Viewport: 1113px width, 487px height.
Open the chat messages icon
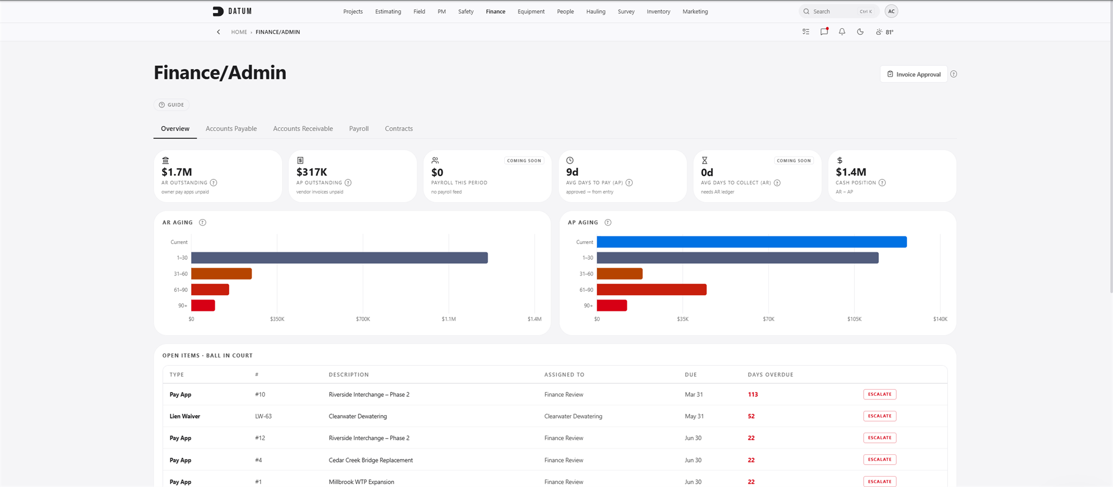click(824, 32)
